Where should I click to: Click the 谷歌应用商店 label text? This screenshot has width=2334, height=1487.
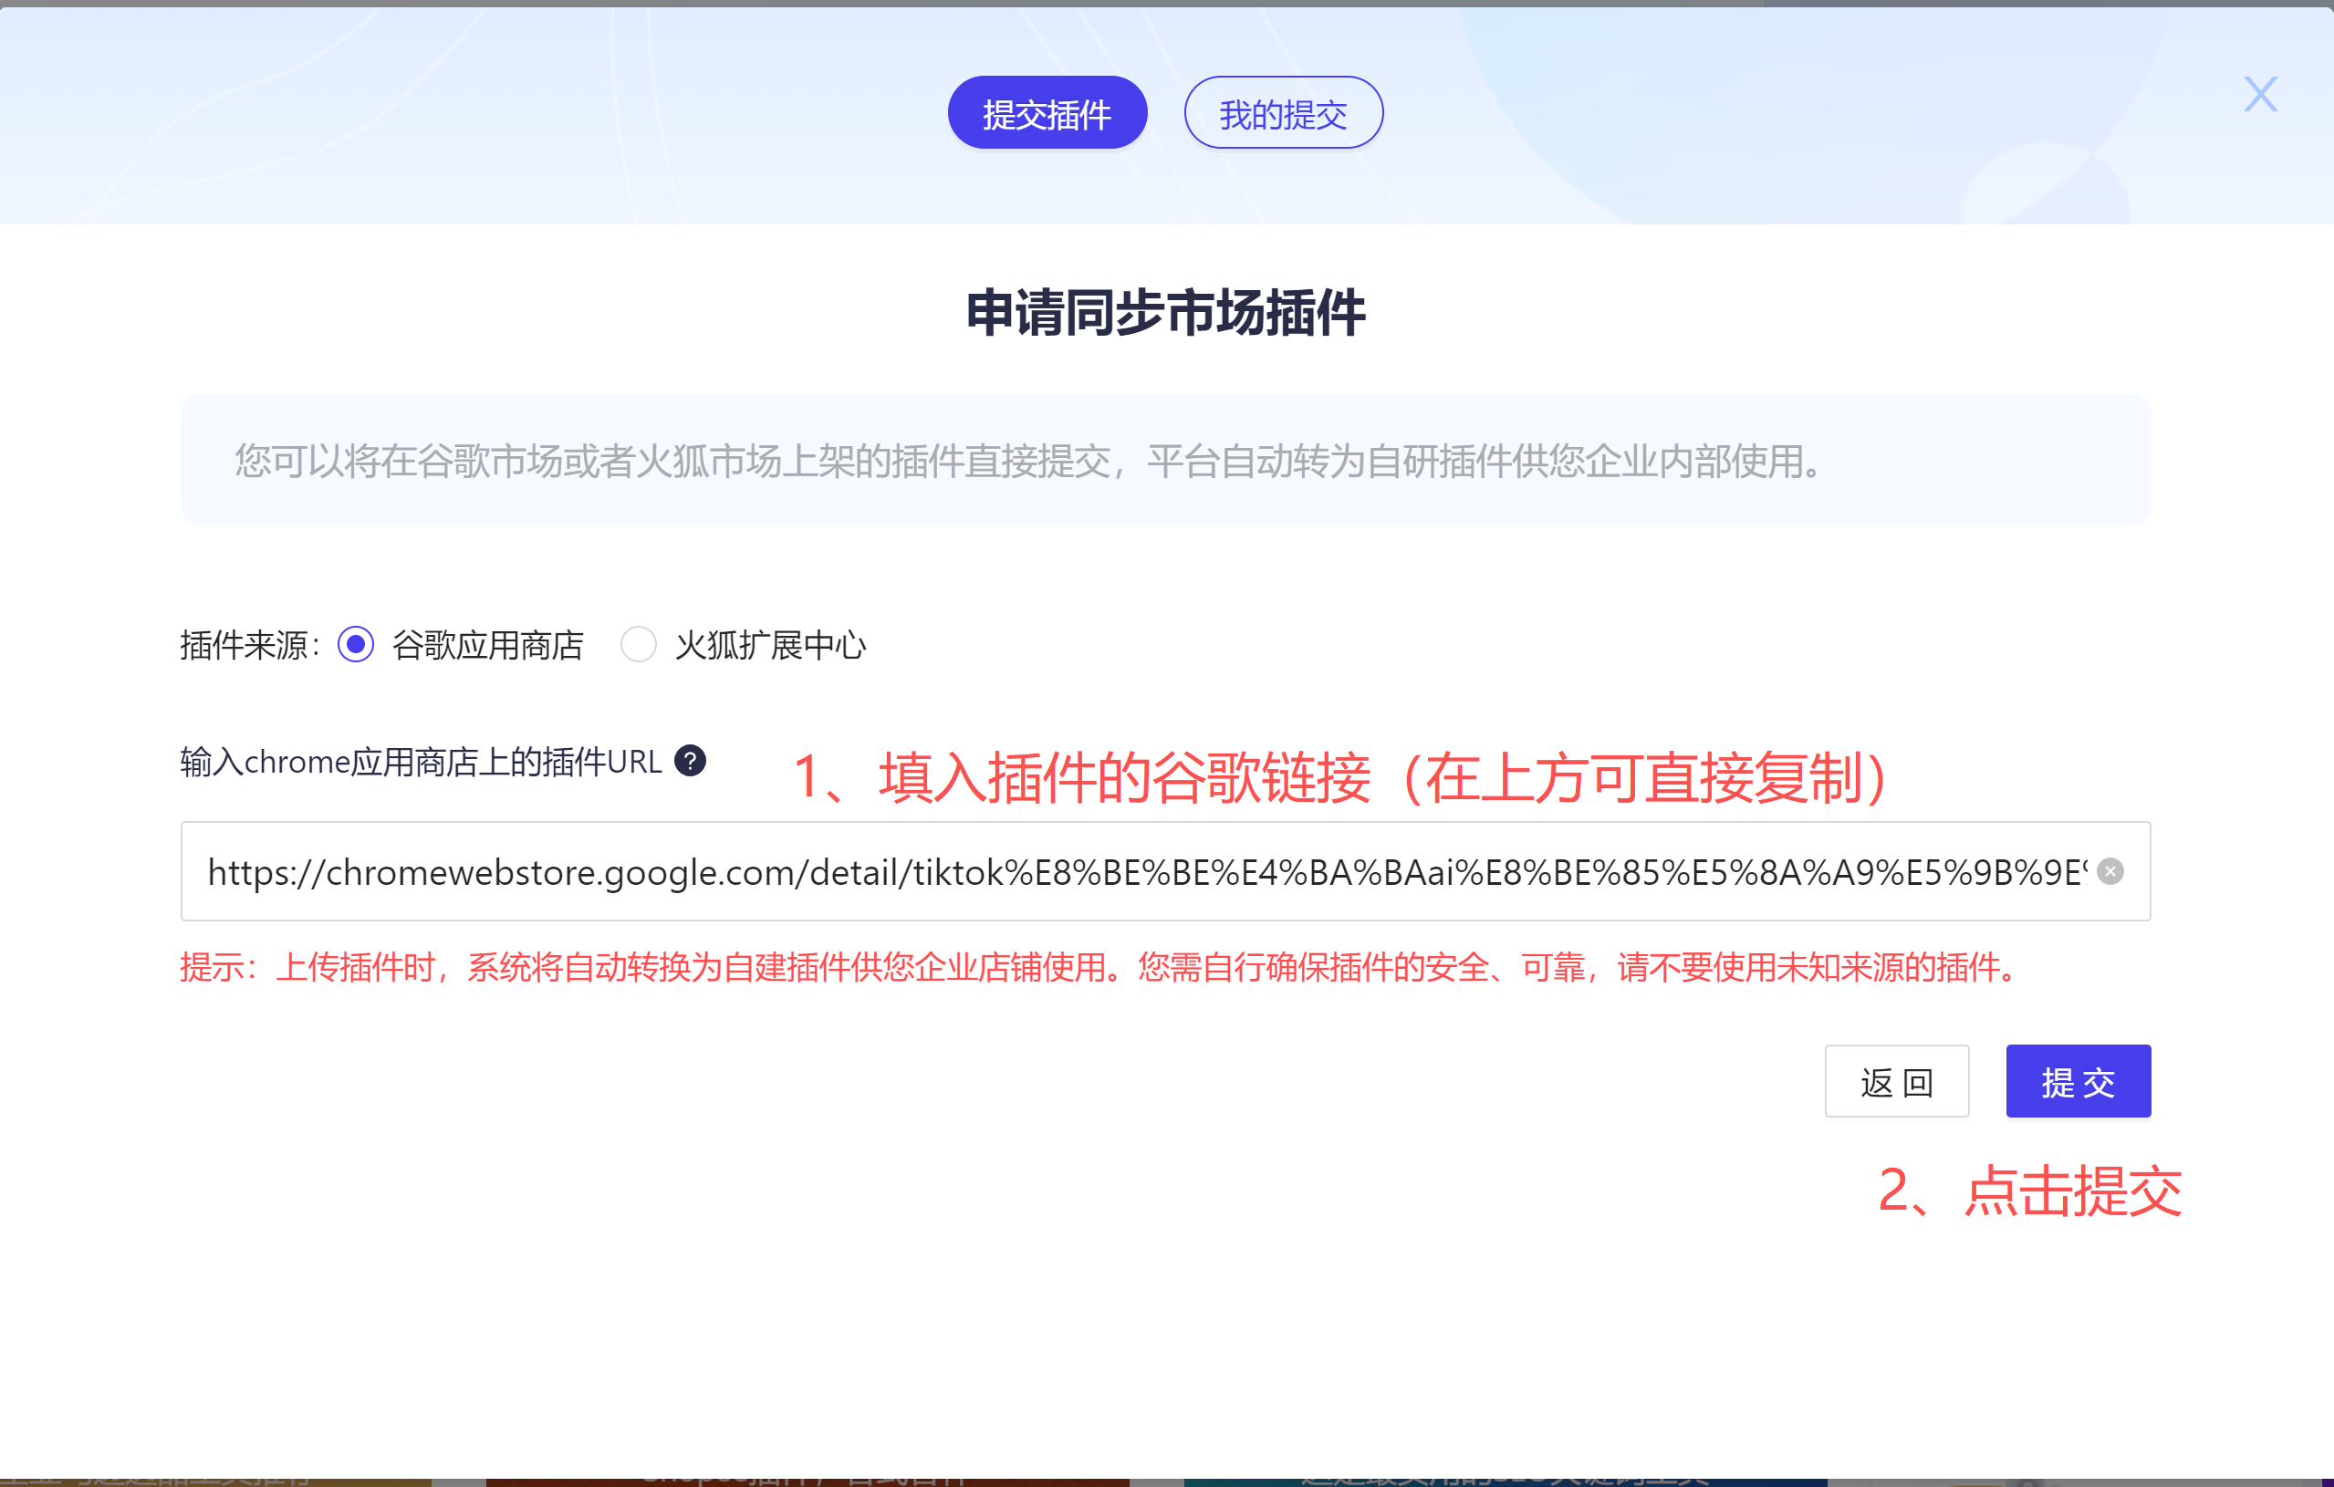tap(487, 646)
